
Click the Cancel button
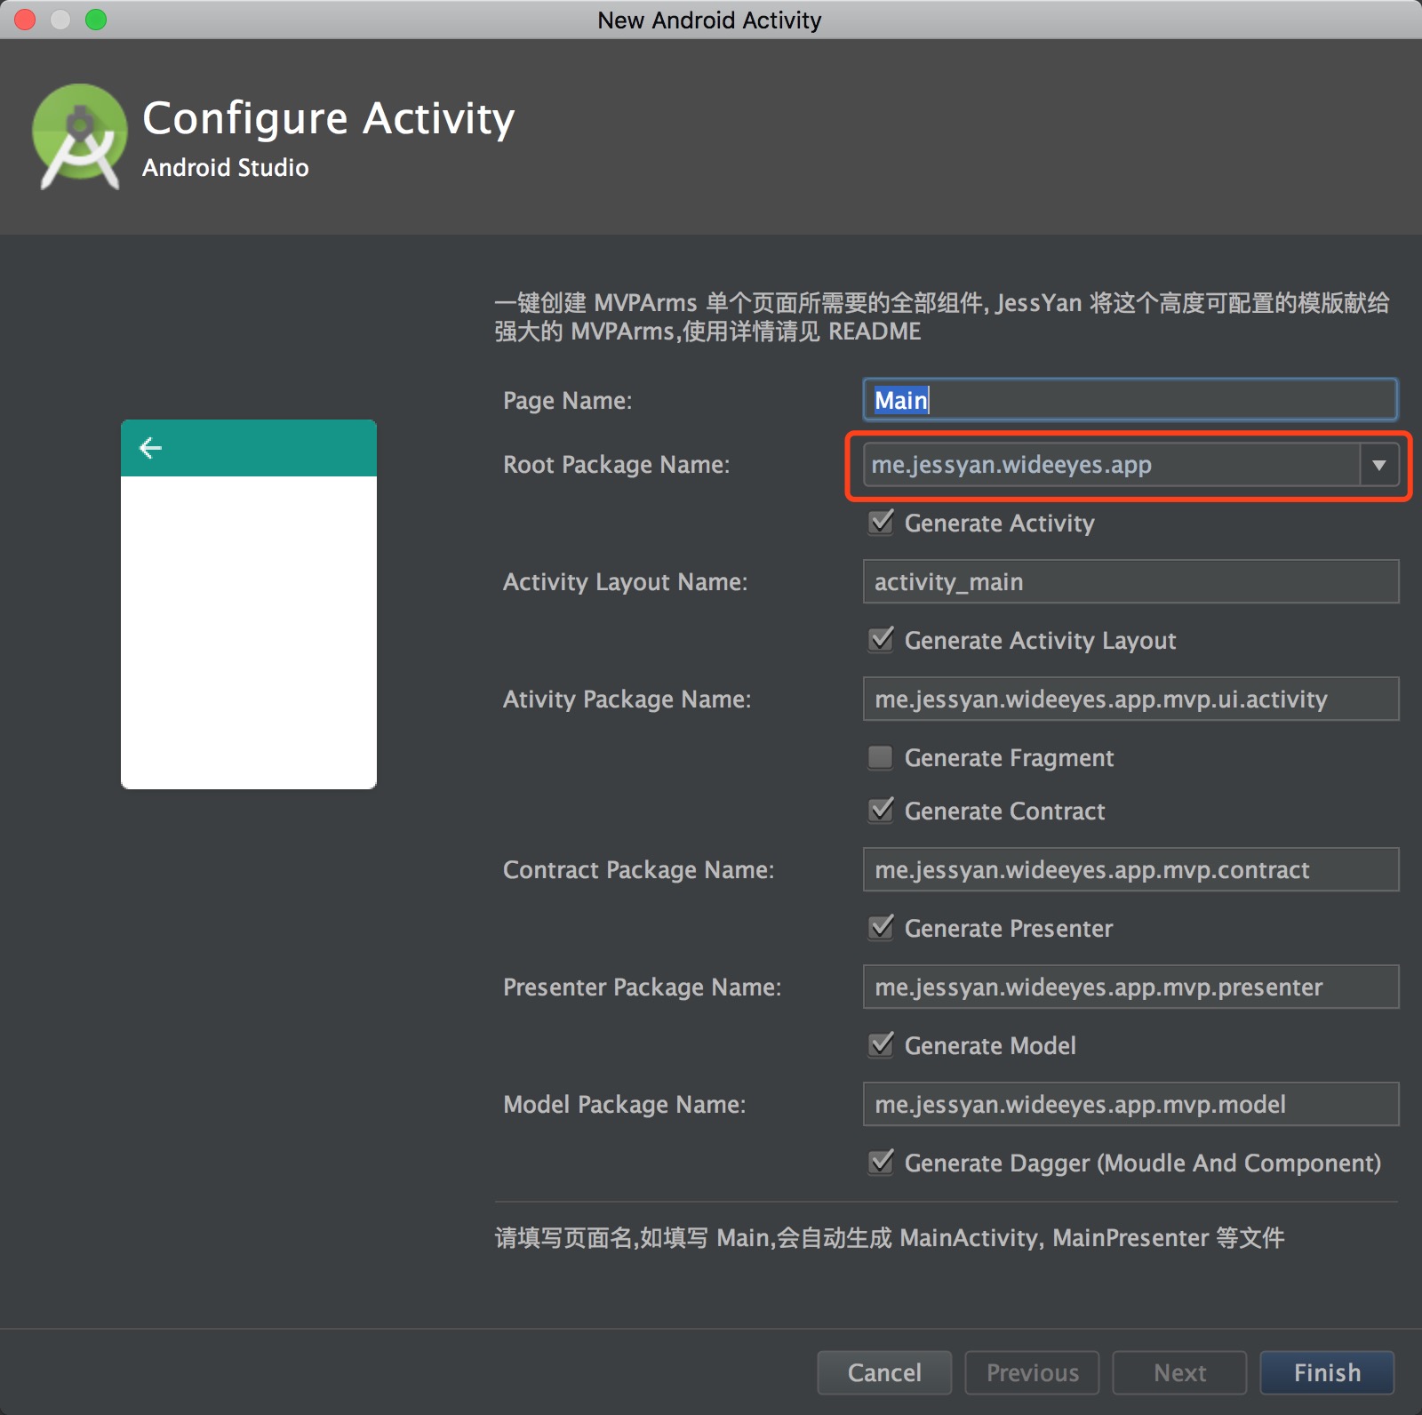pos(884,1373)
